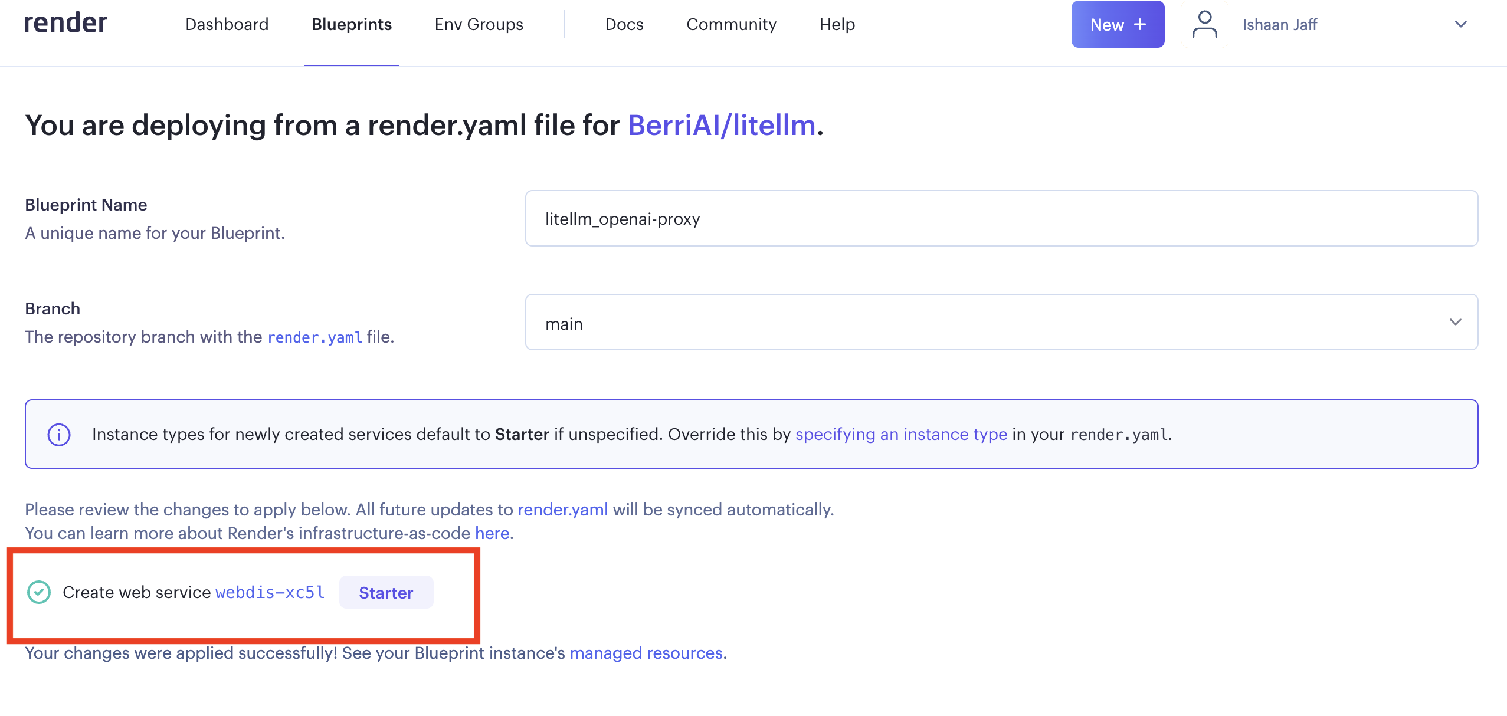This screenshot has height=716, width=1507.
Task: Click the plus icon on New button
Action: [x=1140, y=24]
